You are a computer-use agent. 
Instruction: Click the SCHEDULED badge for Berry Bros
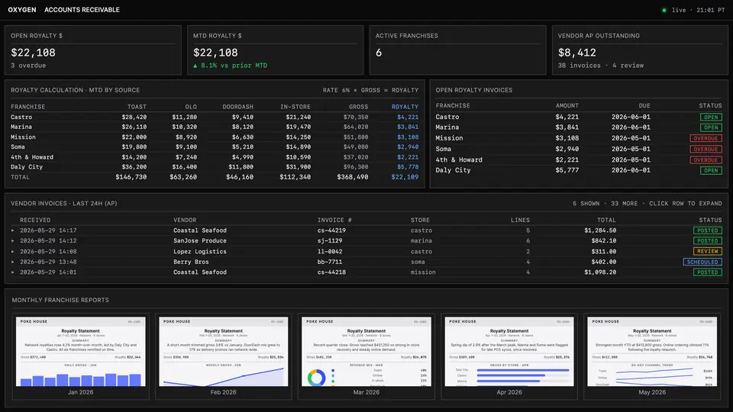tap(702, 262)
